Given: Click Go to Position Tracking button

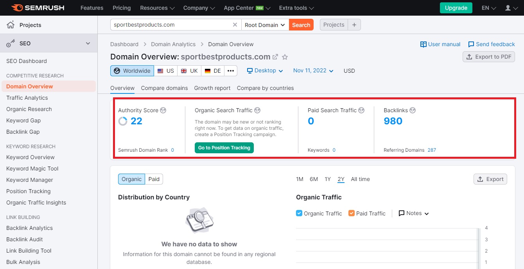Looking at the screenshot, I should point(224,148).
